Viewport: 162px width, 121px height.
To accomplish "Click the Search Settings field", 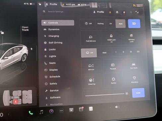I will [x=55, y=12].
